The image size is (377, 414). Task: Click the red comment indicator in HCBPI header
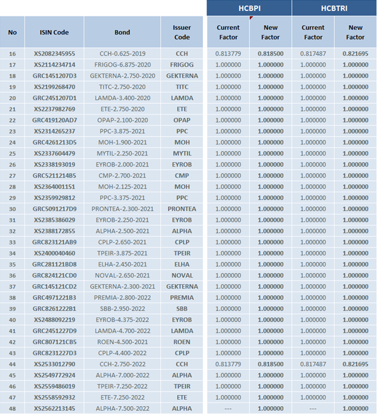coord(251,18)
